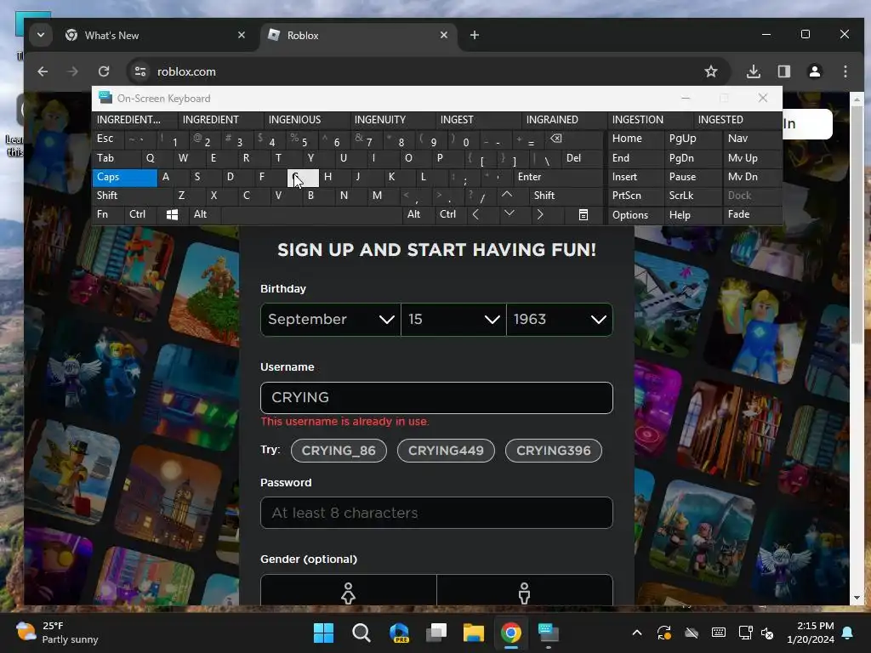871x653 pixels.
Task: Open Chrome profile avatar icon
Action: [814, 71]
